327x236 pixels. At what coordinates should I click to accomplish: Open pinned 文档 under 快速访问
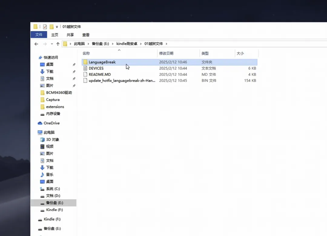[50, 78]
